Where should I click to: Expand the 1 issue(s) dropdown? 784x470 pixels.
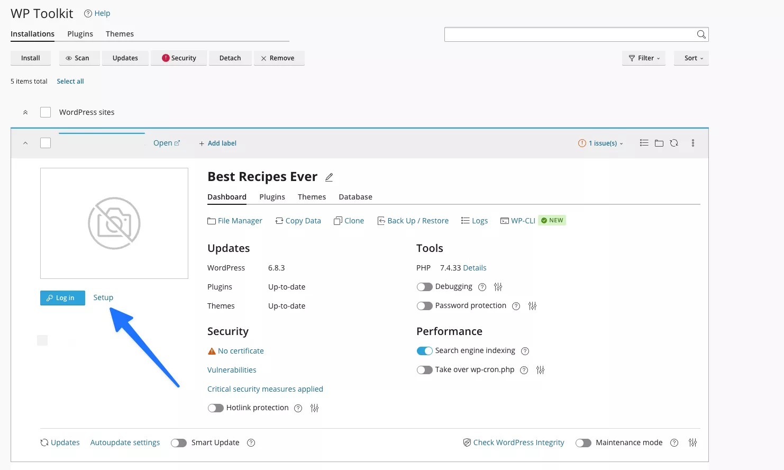[x=601, y=143]
